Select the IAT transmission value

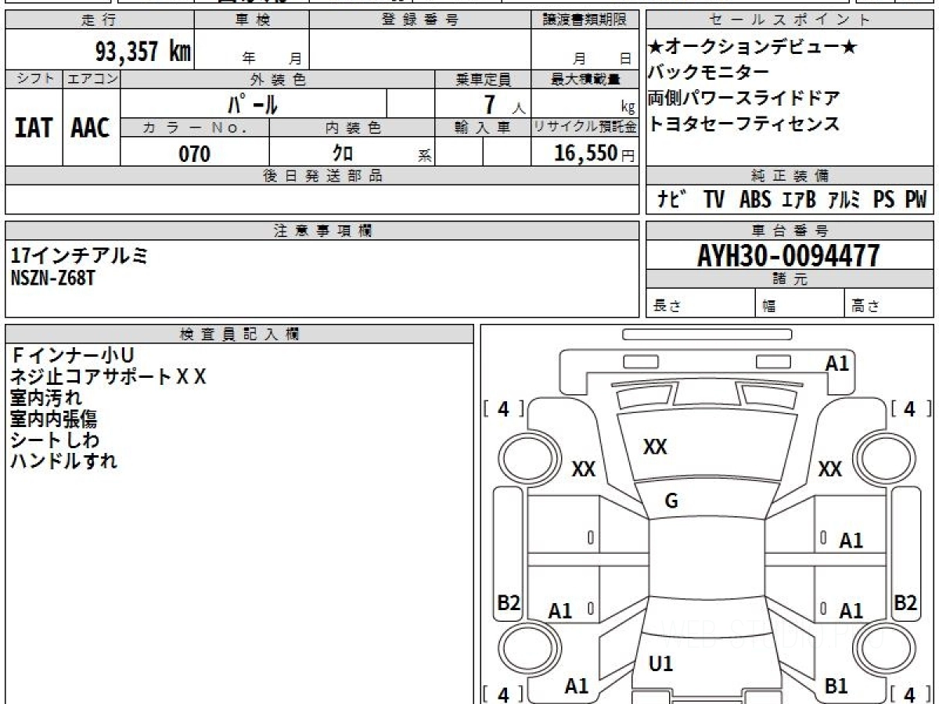click(x=34, y=128)
